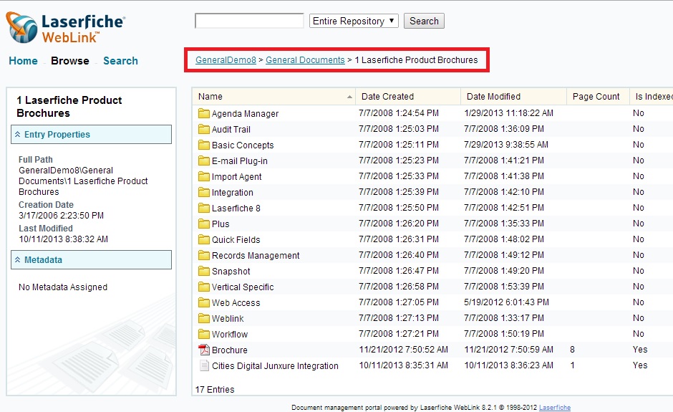The width and height of the screenshot is (673, 412).
Task: Open the Workflow folder name
Action: (230, 334)
